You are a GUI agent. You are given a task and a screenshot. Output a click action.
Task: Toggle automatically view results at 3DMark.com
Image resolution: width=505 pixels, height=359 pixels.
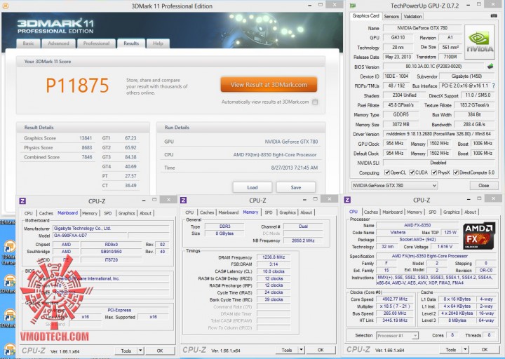click(x=315, y=102)
